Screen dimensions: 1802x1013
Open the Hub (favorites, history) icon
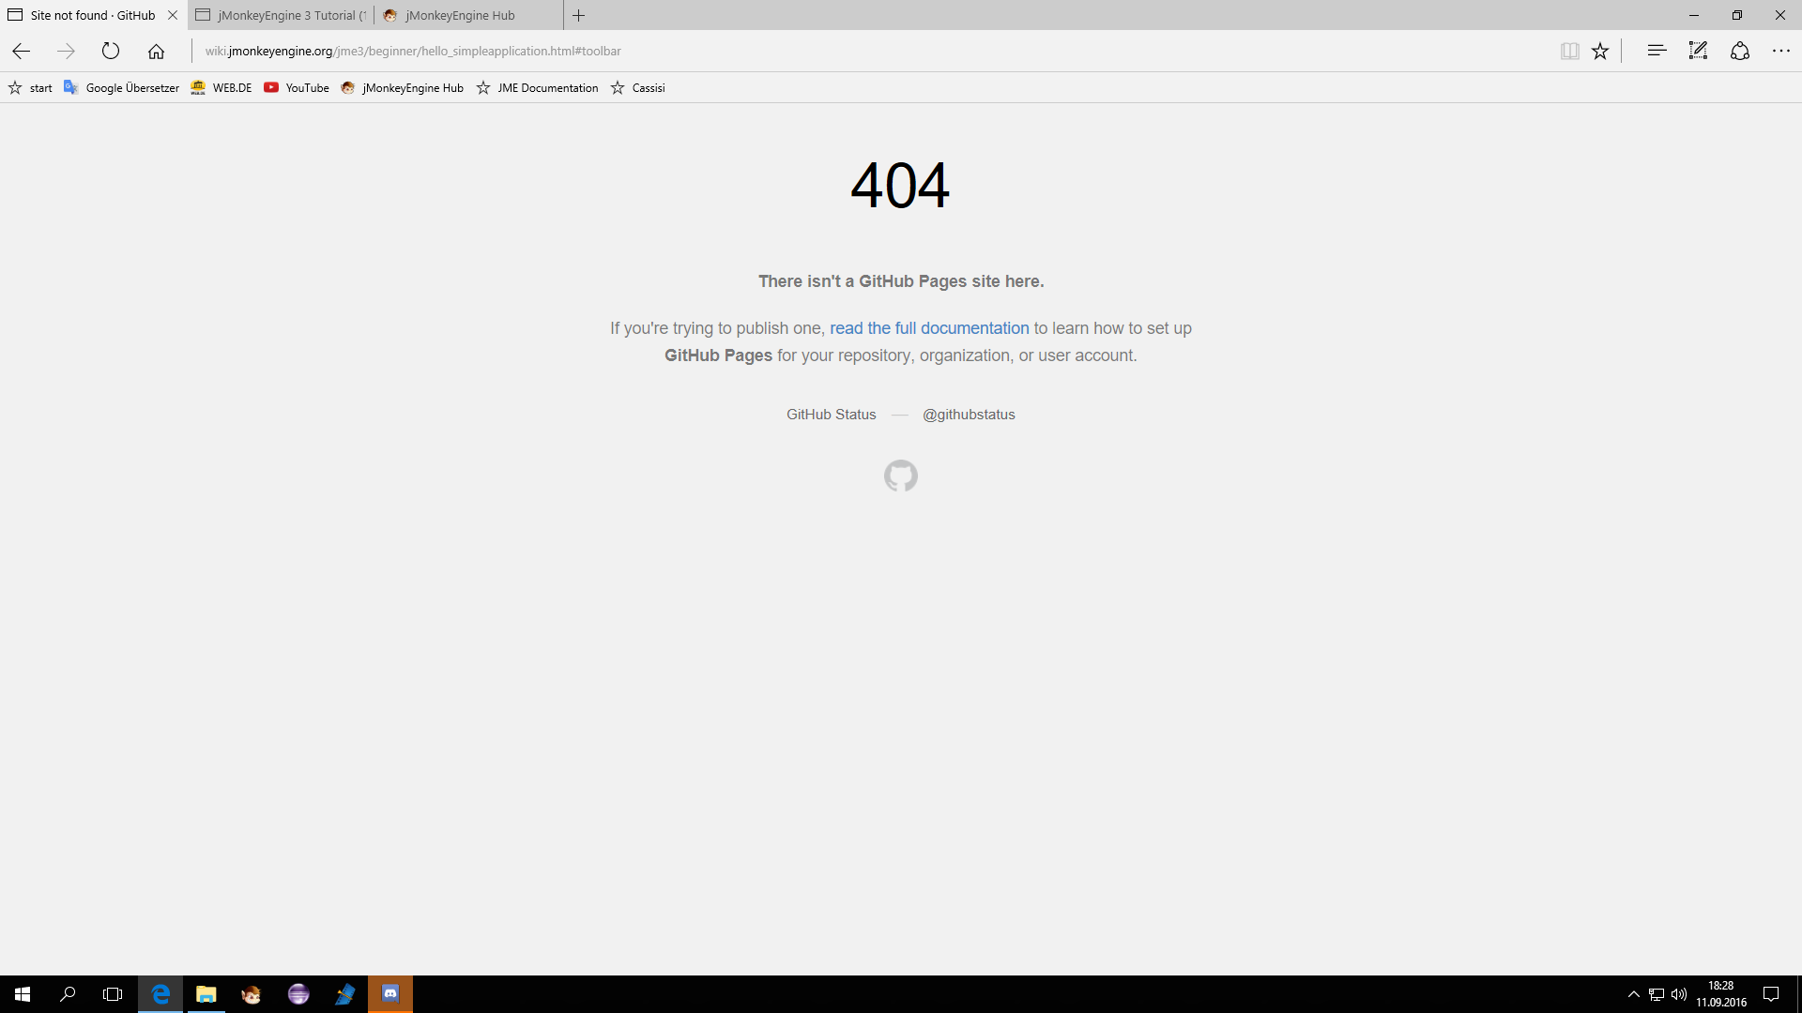tap(1657, 51)
